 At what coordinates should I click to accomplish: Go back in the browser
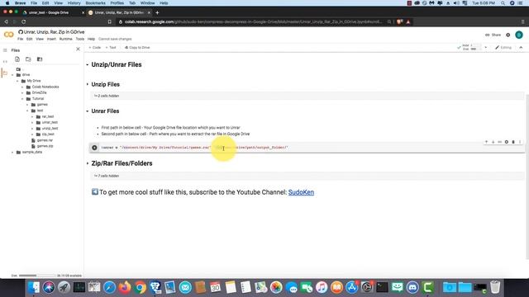[6, 22]
